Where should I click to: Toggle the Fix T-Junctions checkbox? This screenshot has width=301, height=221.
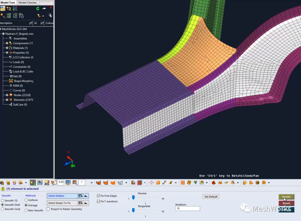pos(98,201)
